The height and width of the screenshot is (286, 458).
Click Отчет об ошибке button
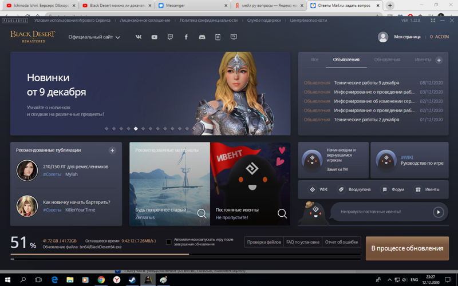coord(341,242)
